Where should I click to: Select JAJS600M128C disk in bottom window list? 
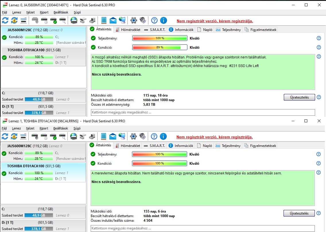tap(43, 152)
